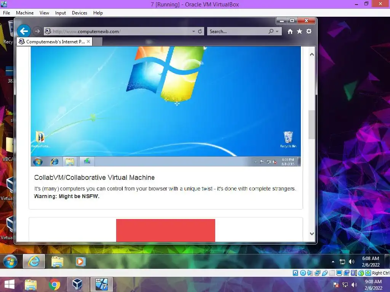The width and height of the screenshot is (390, 292).
Task: Click guest network tray icon
Action: tap(342, 262)
